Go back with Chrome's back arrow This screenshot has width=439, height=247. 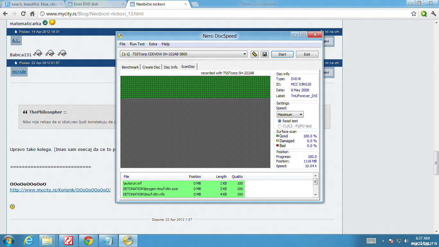[5, 14]
